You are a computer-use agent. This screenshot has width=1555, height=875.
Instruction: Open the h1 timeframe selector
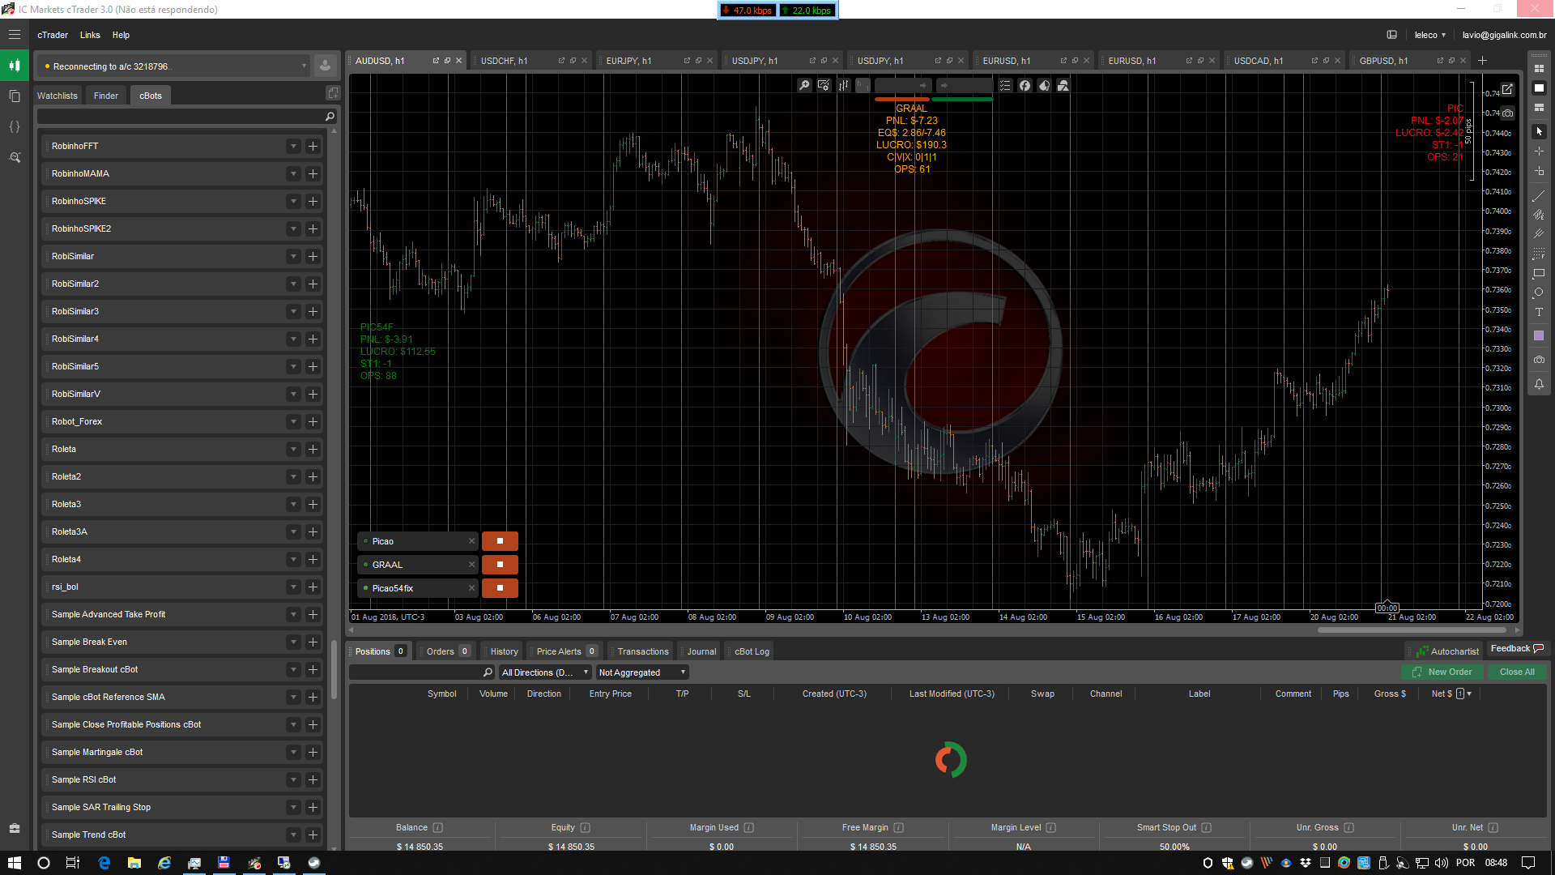(x=863, y=85)
